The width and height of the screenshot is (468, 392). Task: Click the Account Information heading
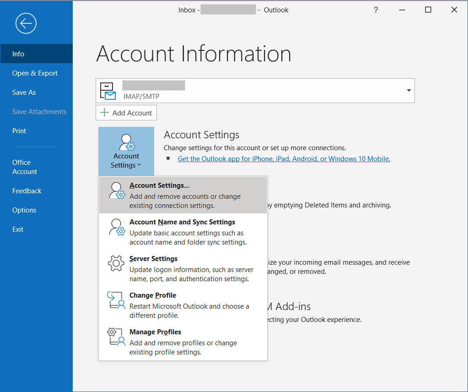pyautogui.click(x=194, y=54)
